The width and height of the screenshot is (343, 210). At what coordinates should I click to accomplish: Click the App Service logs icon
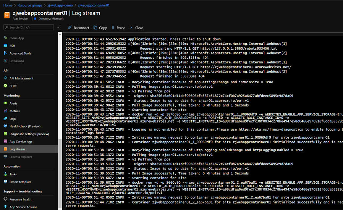click(5, 141)
